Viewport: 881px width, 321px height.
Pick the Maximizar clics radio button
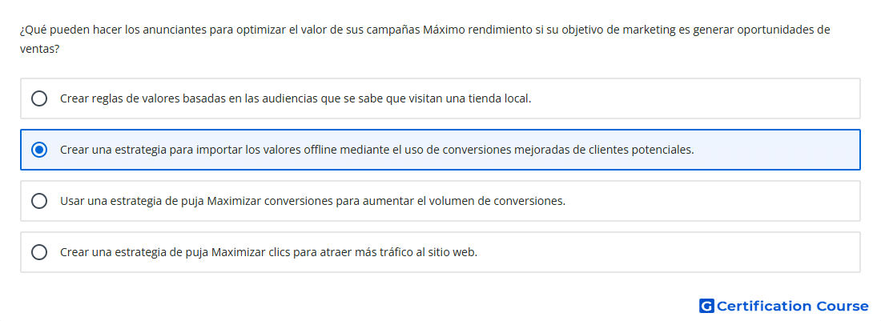39,252
